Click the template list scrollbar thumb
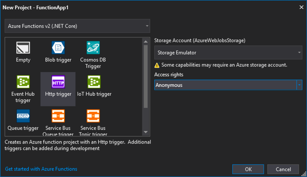 click(146, 76)
